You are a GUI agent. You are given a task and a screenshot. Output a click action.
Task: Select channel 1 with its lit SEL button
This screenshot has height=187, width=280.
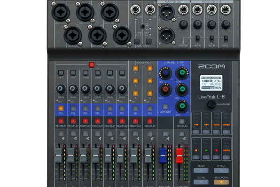point(61,108)
